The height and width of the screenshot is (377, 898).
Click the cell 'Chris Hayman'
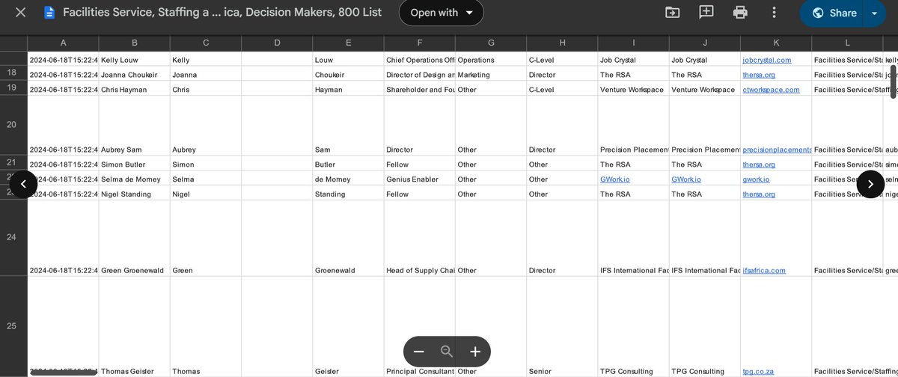click(x=134, y=90)
